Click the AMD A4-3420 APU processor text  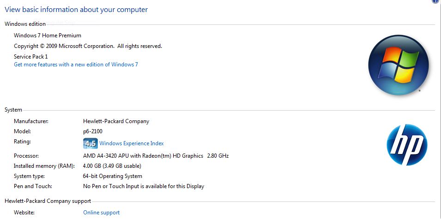(156, 155)
